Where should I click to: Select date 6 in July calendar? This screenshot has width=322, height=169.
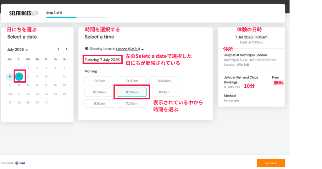(10, 77)
